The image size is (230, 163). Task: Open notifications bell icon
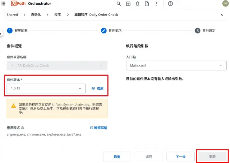tap(137, 4)
